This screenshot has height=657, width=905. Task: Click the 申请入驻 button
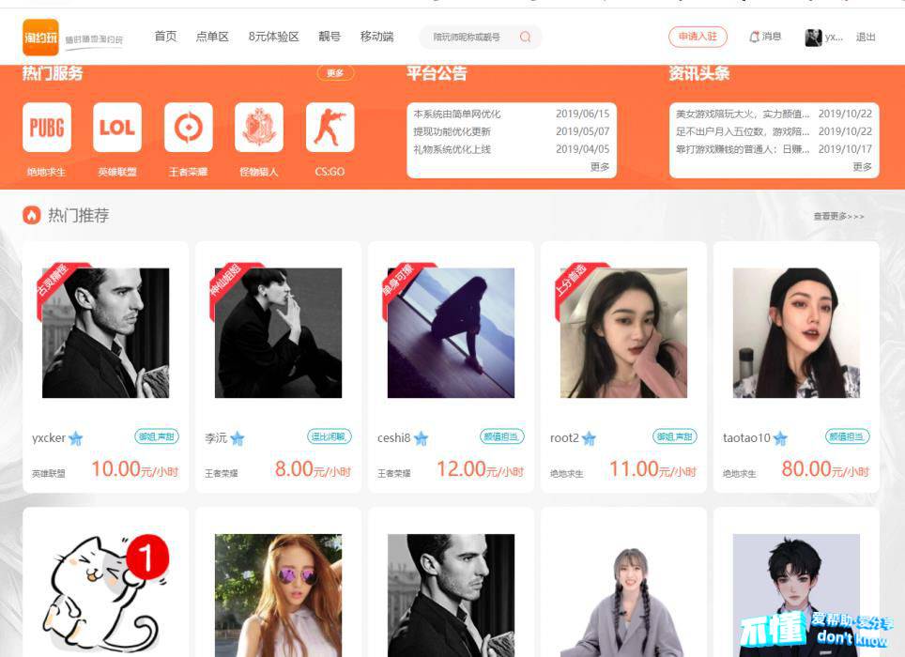coord(698,37)
